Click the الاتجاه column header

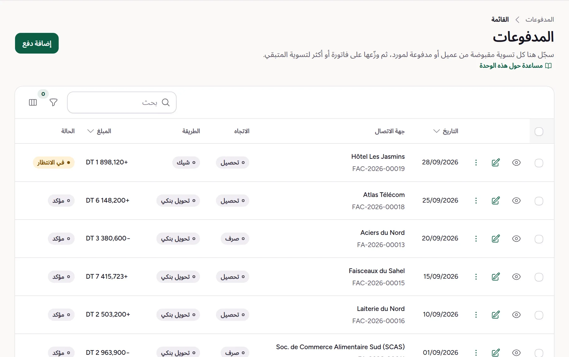[x=242, y=131]
